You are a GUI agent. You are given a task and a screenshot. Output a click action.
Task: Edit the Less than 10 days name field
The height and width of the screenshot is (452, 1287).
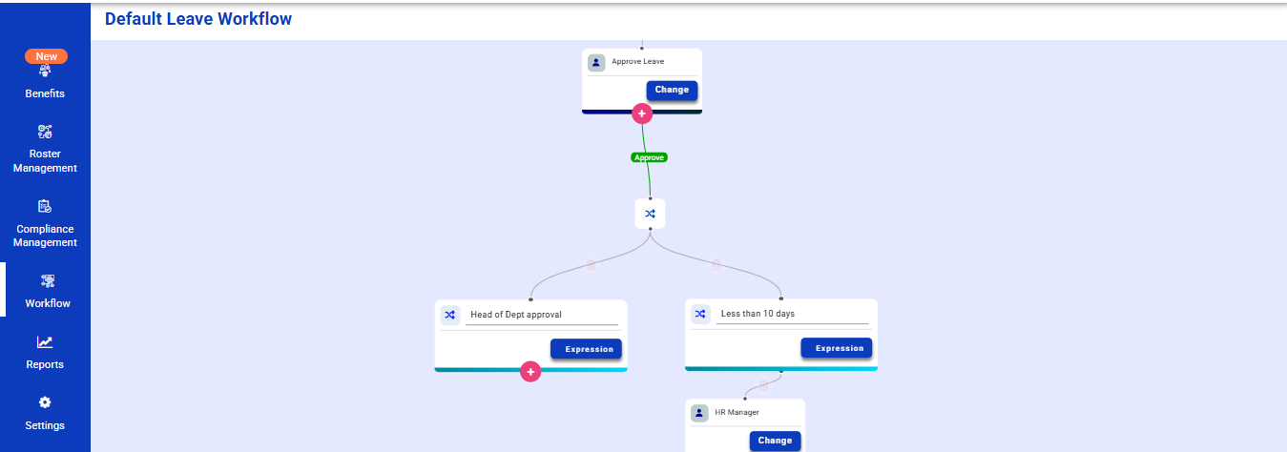792,314
